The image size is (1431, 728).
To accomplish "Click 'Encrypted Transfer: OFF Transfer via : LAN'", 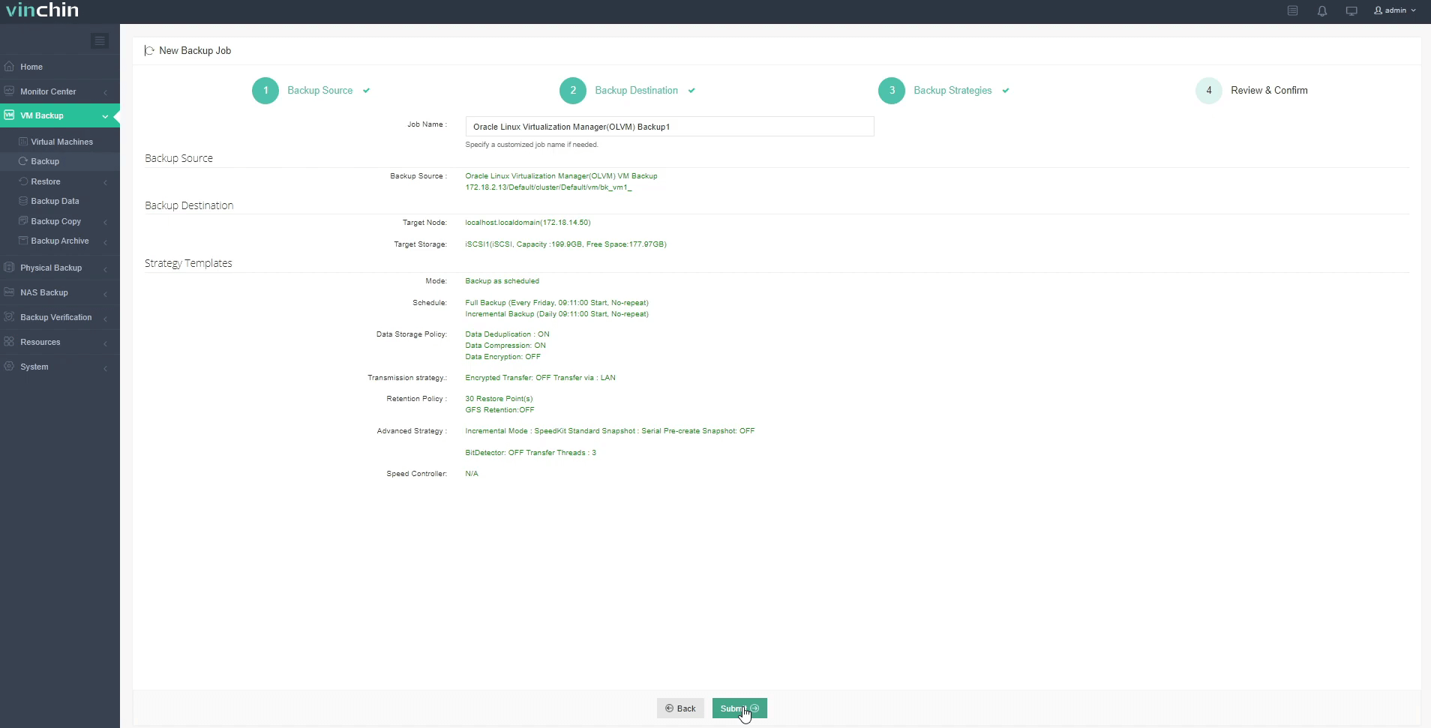I will pyautogui.click(x=540, y=378).
